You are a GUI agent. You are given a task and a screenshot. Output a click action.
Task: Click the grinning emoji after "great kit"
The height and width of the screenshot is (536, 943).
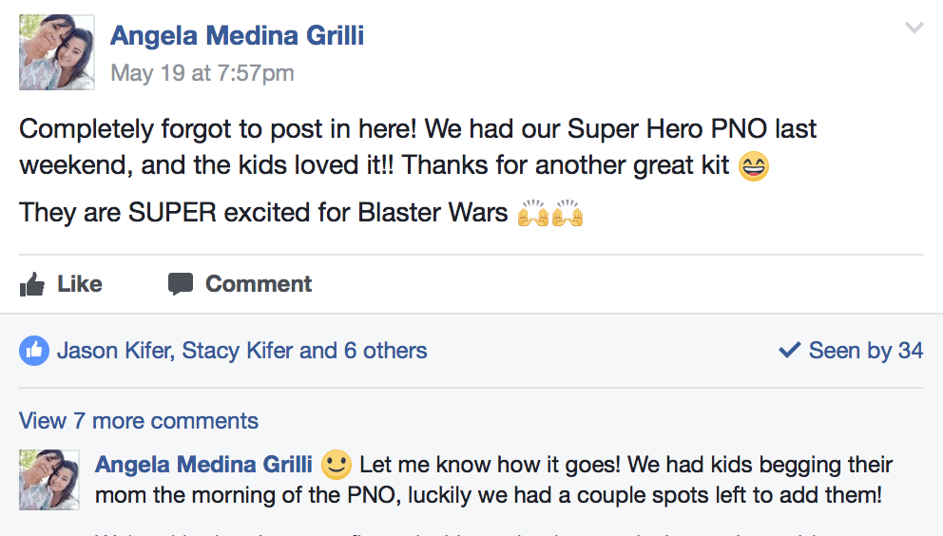point(754,166)
